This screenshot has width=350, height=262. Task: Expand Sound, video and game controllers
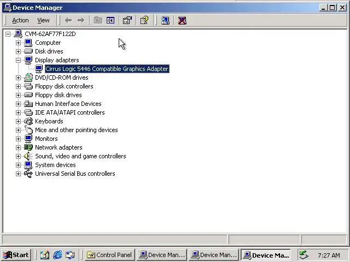click(x=18, y=157)
